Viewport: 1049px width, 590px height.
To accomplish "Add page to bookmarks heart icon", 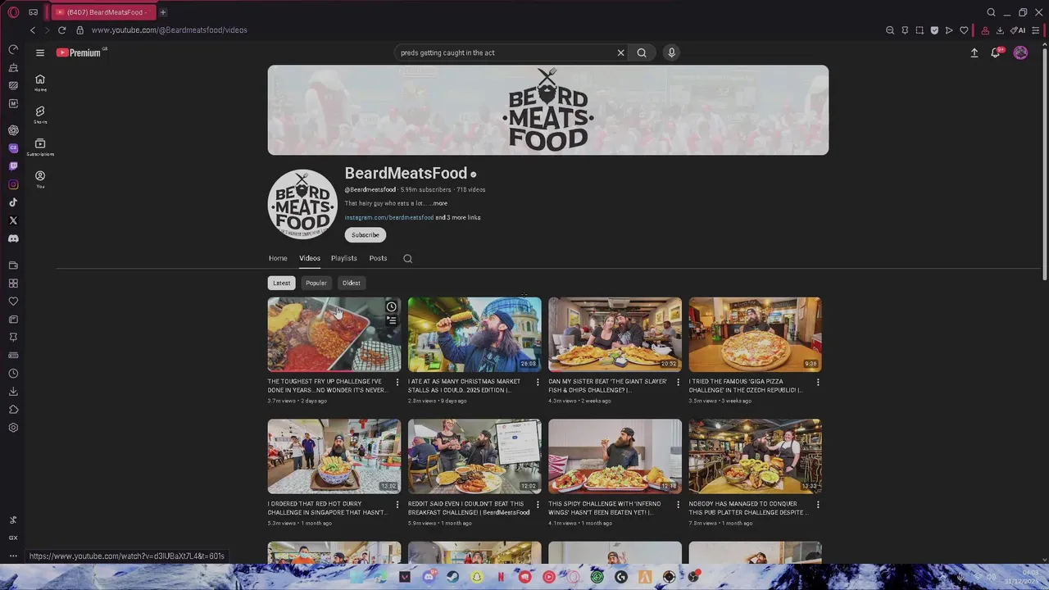I will point(964,30).
